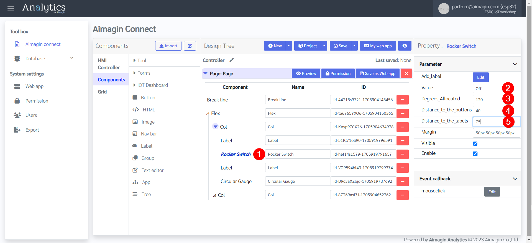Open the hamburger menu
The height and width of the screenshot is (243, 532).
coord(11,9)
